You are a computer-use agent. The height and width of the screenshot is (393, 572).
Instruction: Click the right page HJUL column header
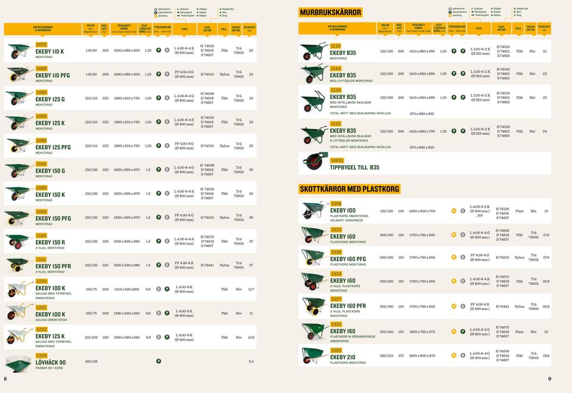pyautogui.click(x=478, y=28)
